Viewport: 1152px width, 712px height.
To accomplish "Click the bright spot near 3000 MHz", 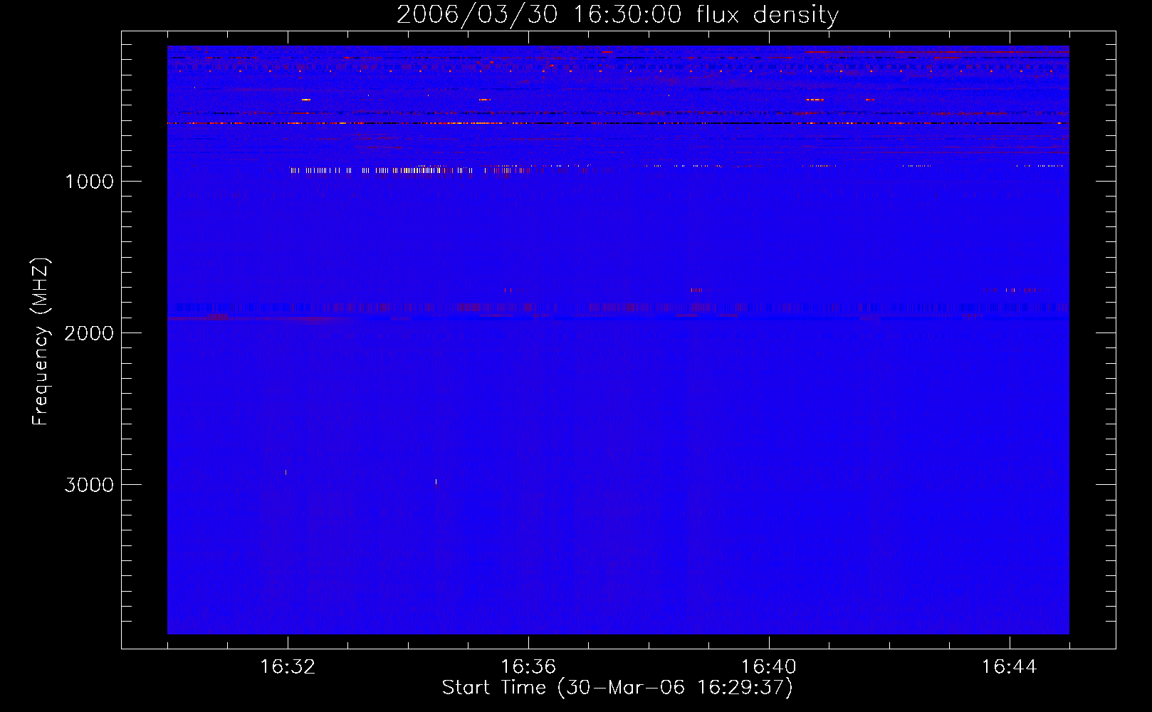I will [436, 483].
